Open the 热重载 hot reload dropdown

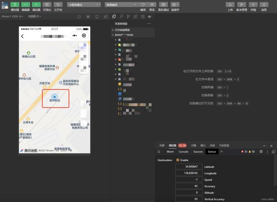click(x=34, y=17)
